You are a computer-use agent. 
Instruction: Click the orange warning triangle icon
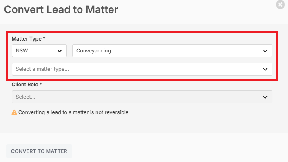tap(14, 112)
